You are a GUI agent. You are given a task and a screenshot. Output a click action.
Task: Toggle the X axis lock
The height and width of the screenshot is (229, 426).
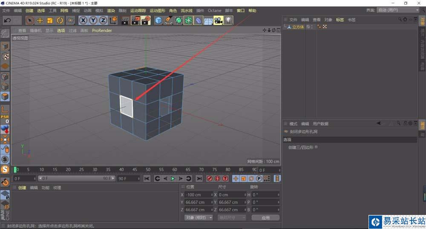pyautogui.click(x=83, y=20)
